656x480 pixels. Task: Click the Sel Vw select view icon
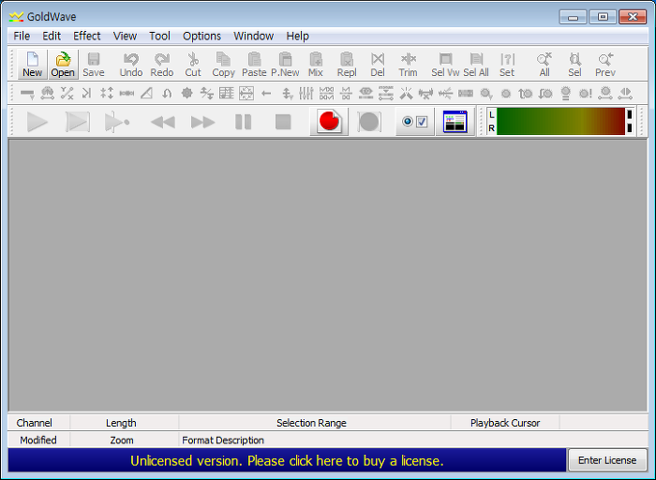coord(445,65)
